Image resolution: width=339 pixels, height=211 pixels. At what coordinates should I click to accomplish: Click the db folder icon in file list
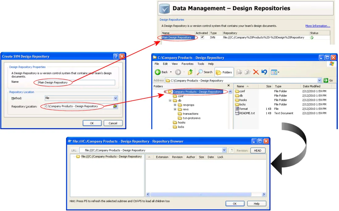point(237,96)
